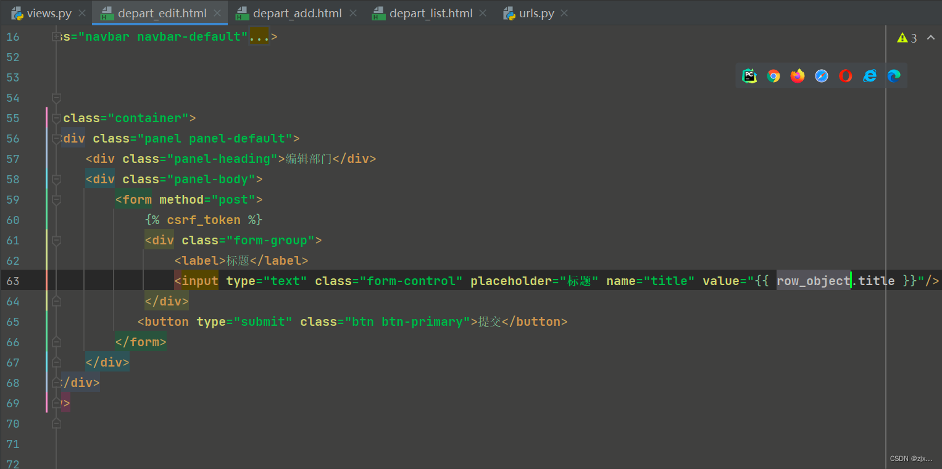Click the warnings count 3
Screen dimensions: 942x469
914,38
